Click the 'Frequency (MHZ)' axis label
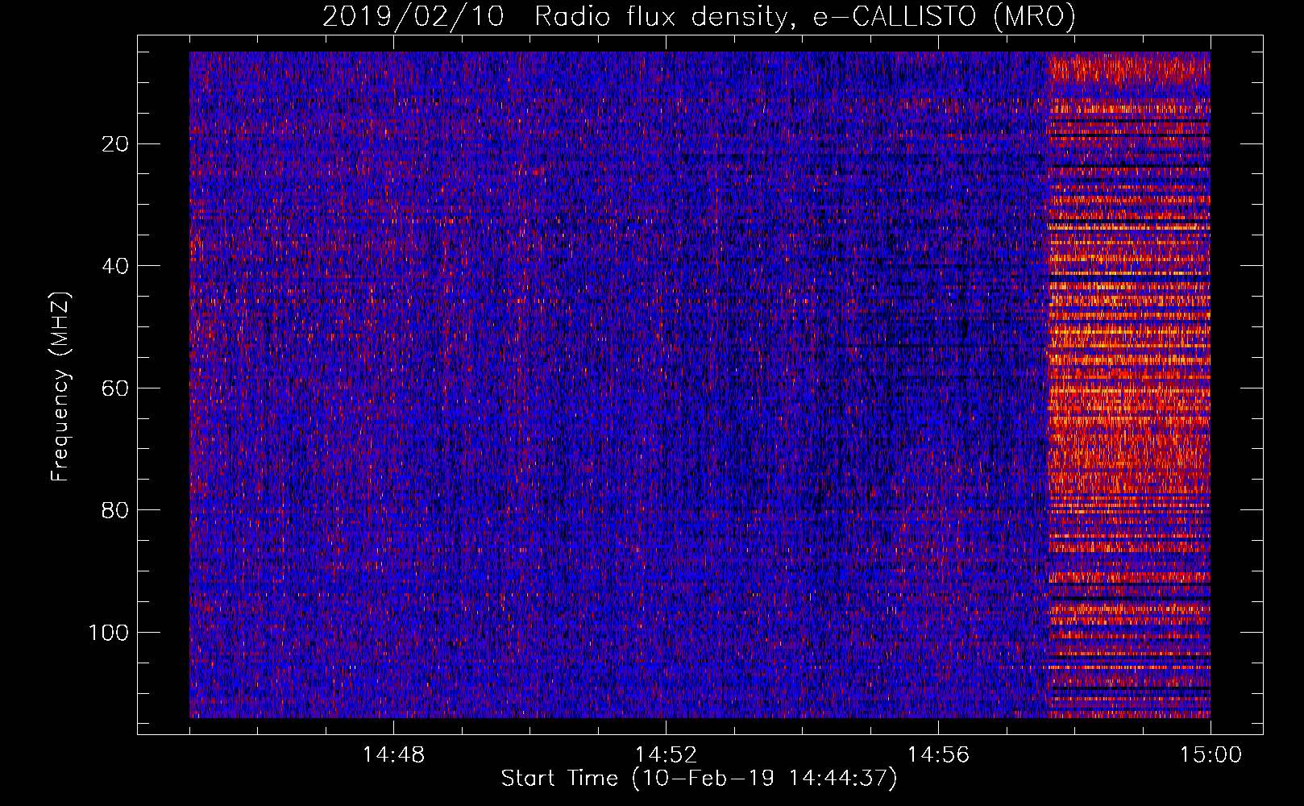1304x806 pixels. click(x=60, y=387)
